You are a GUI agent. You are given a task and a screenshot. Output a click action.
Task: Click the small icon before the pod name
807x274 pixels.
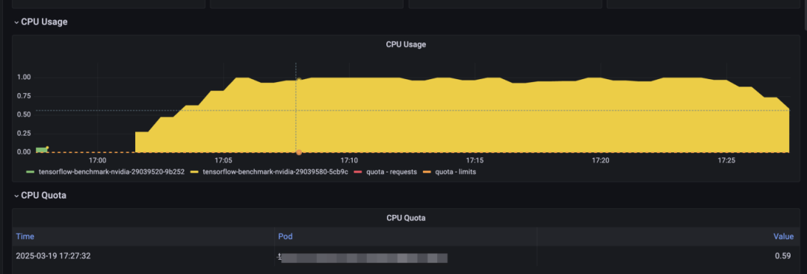(279, 256)
